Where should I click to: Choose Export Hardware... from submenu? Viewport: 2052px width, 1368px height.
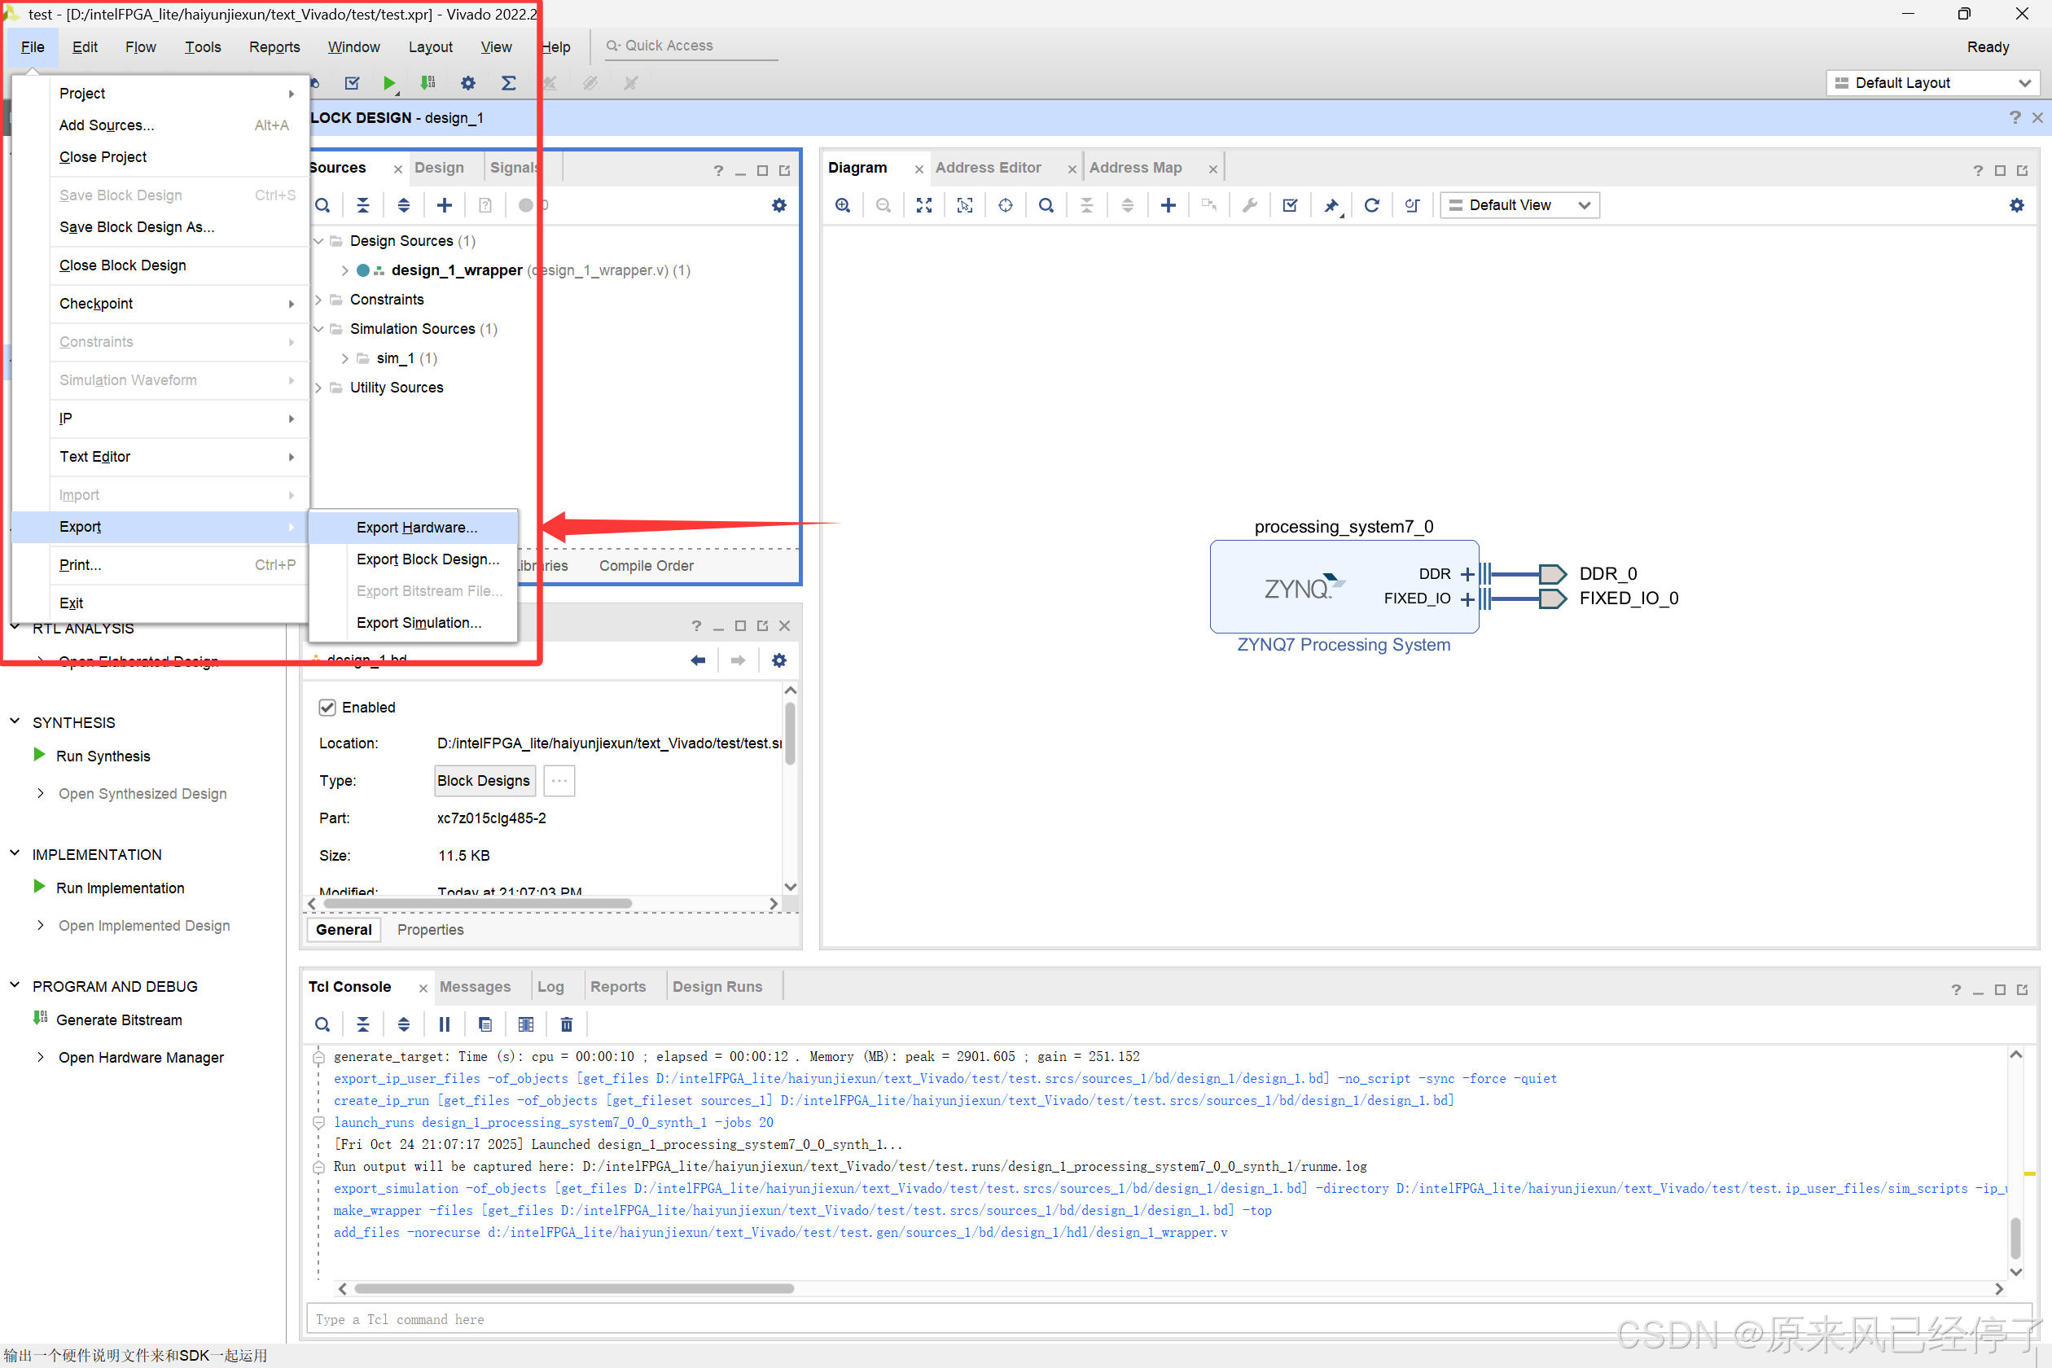point(416,527)
